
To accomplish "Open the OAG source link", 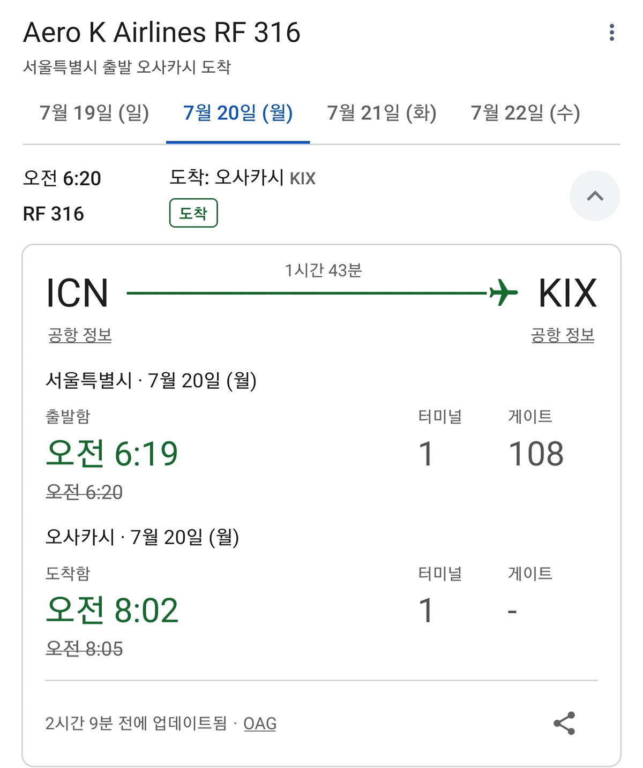I will pos(260,724).
